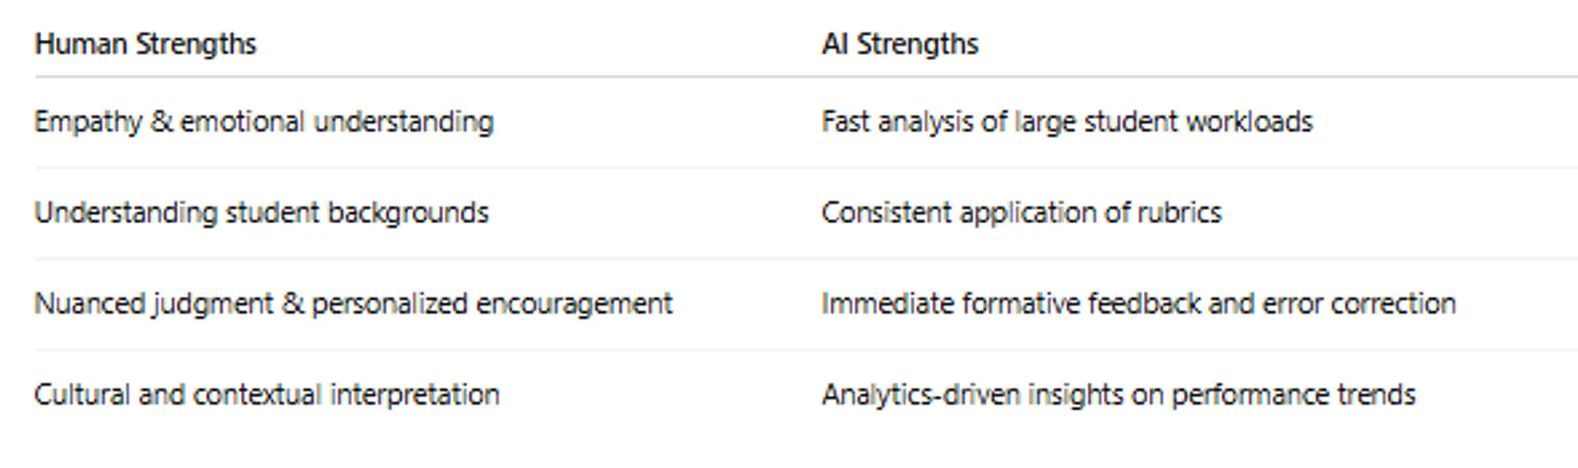Select the "Fast analysis of large student workloads" cell
This screenshot has width=1578, height=468.
click(1067, 122)
